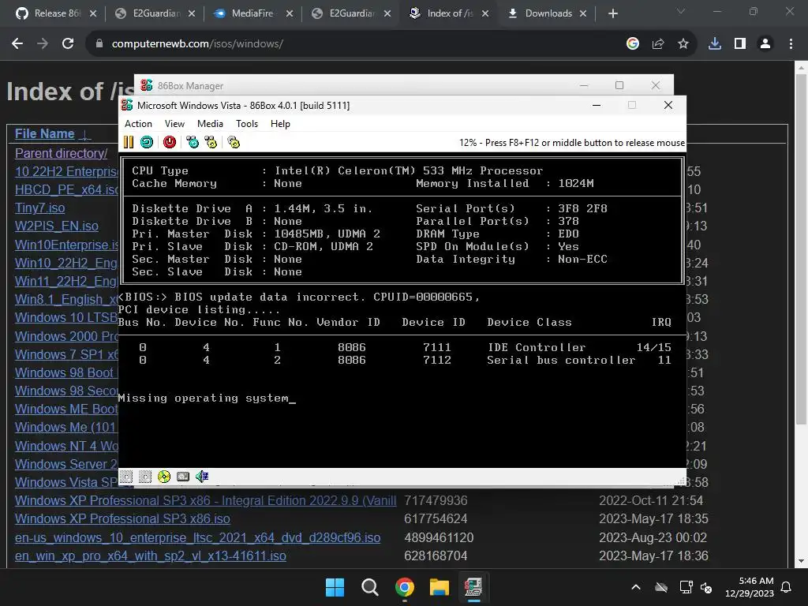Click the hard disk status bar icon
The width and height of the screenshot is (808, 606).
pyautogui.click(x=183, y=477)
